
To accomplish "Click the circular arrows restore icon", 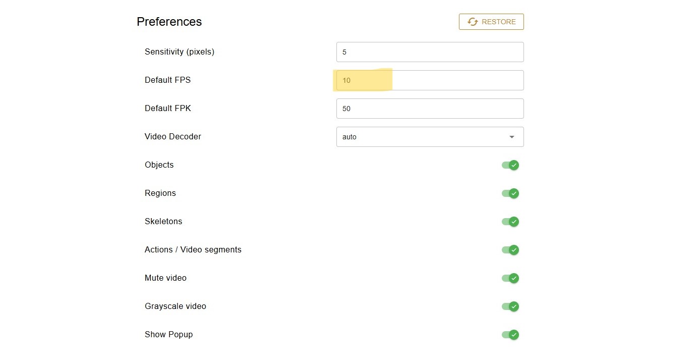I will (473, 22).
